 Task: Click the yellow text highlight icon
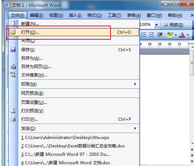click(x=170, y=35)
